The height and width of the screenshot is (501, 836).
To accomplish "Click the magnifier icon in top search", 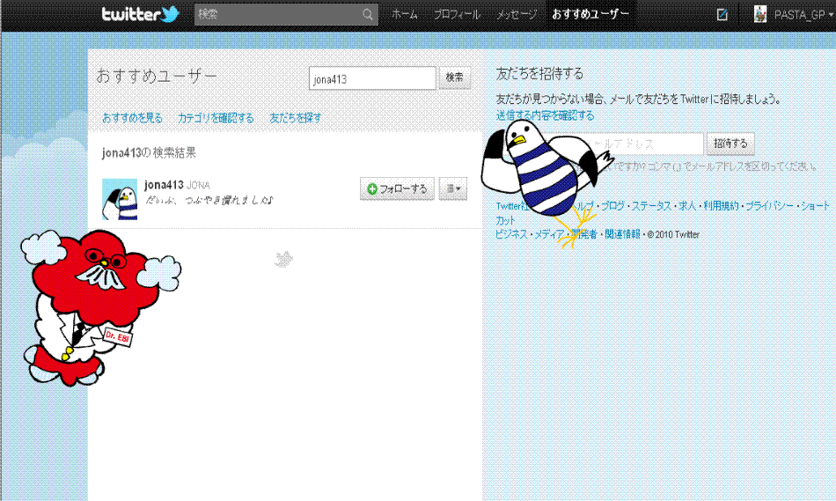I will tap(368, 14).
